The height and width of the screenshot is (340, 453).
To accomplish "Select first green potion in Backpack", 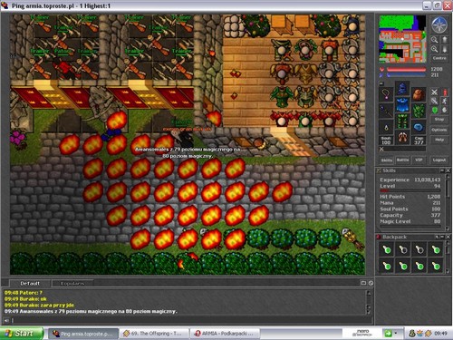I will [387, 250].
